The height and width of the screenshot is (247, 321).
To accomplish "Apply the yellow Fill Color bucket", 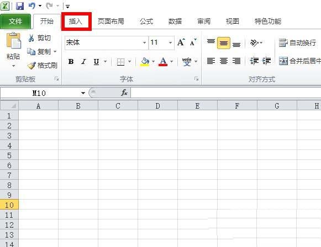I will 145,62.
